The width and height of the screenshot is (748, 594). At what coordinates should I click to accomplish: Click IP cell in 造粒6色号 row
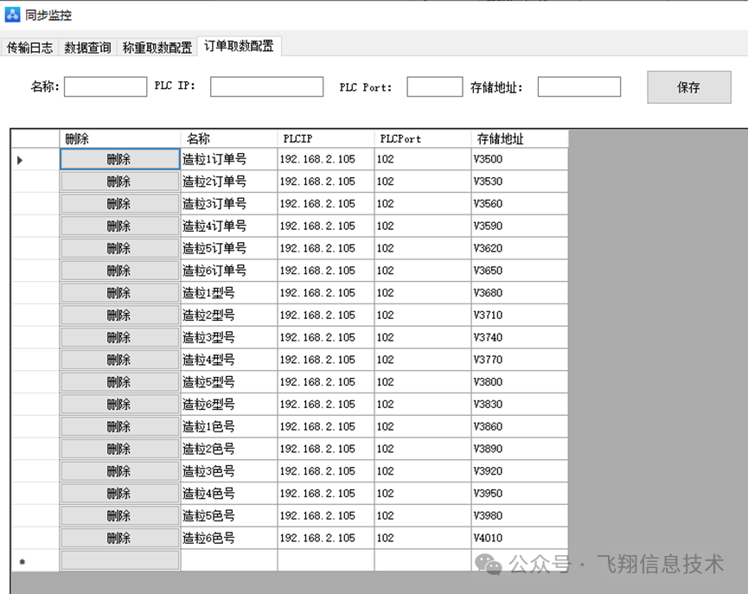click(x=326, y=538)
